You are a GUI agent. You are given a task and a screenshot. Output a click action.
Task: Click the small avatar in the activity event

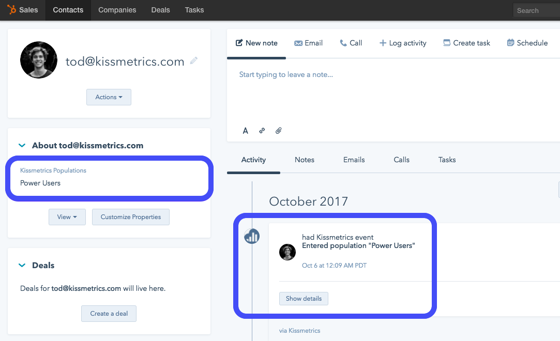tap(287, 252)
